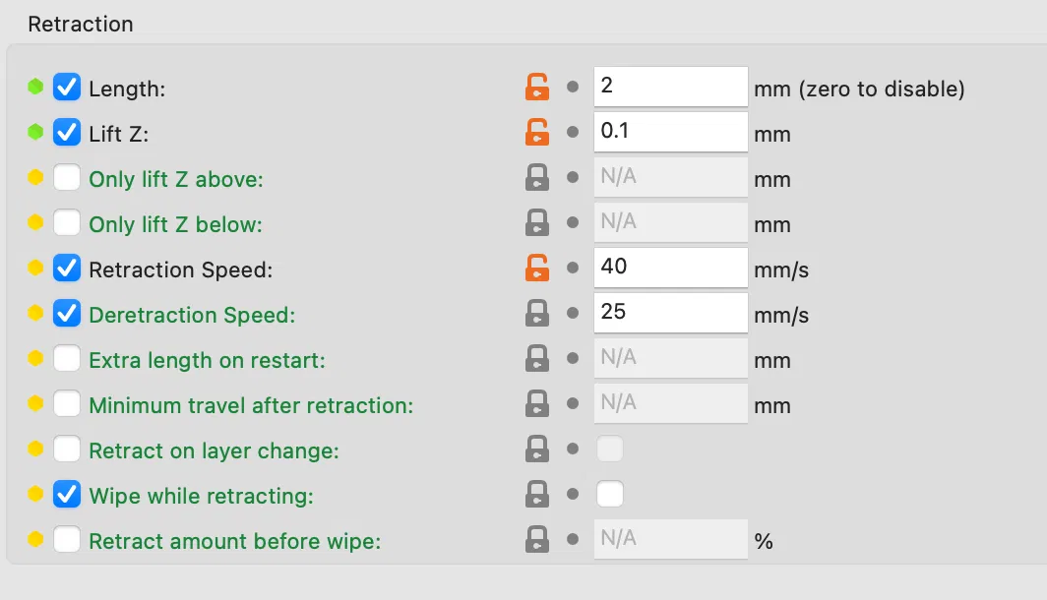Click the gray lock for Retract on layer change

coord(536,450)
